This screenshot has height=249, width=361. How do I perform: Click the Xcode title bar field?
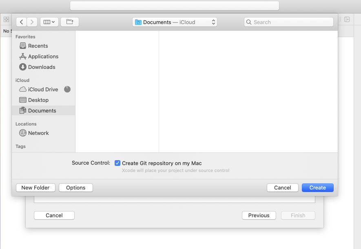click(175, 6)
